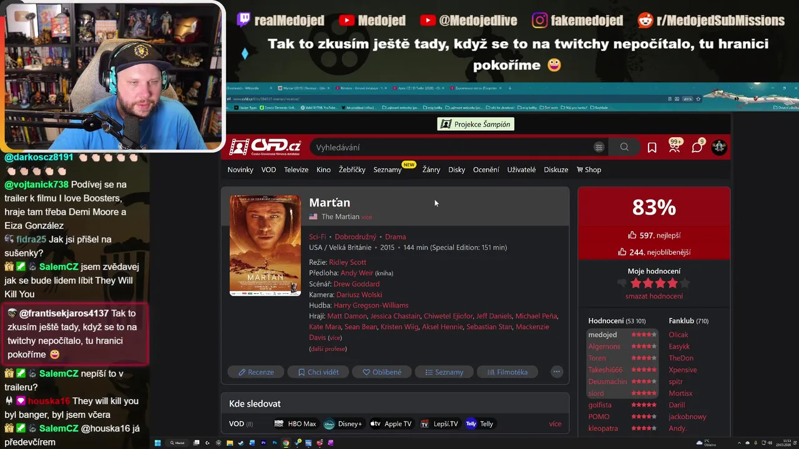799x449 pixels.
Task: Open the Windows Start button
Action: (158, 443)
